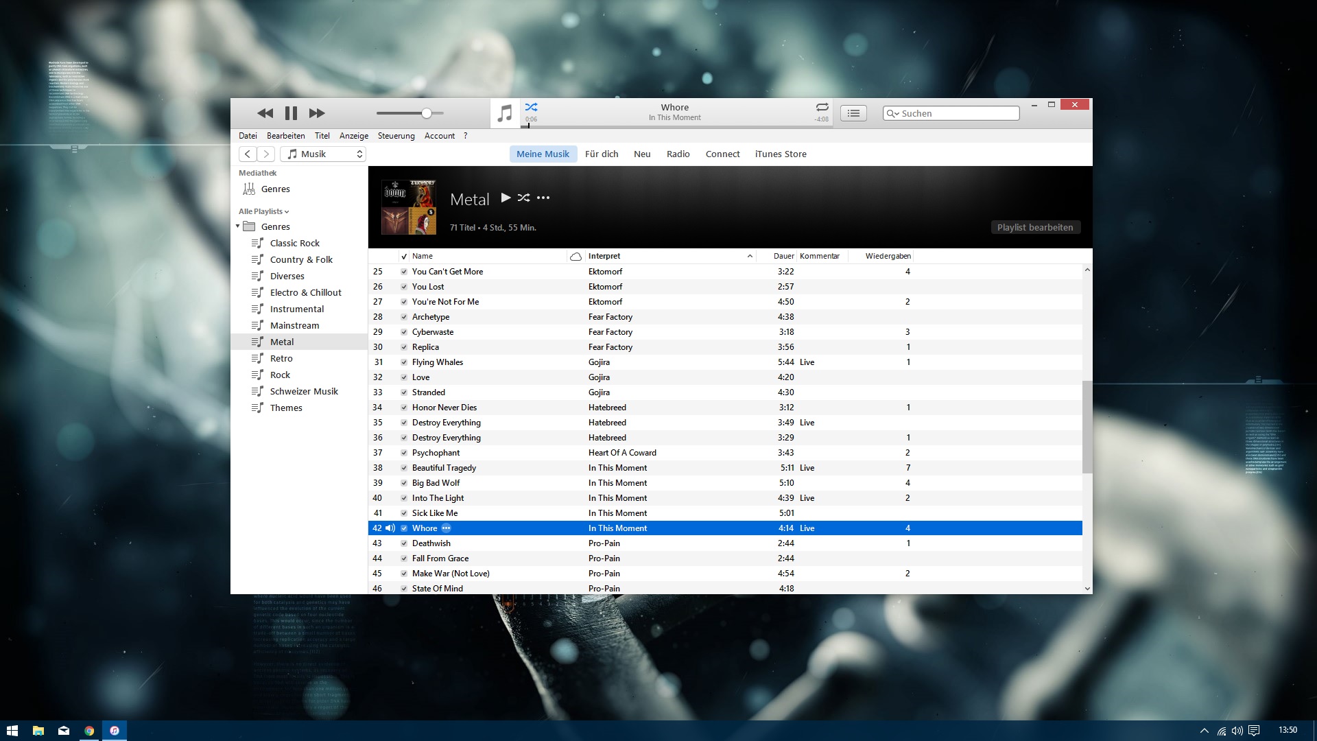Collapse the Genres playlist folder
1317x741 pixels.
click(x=238, y=226)
